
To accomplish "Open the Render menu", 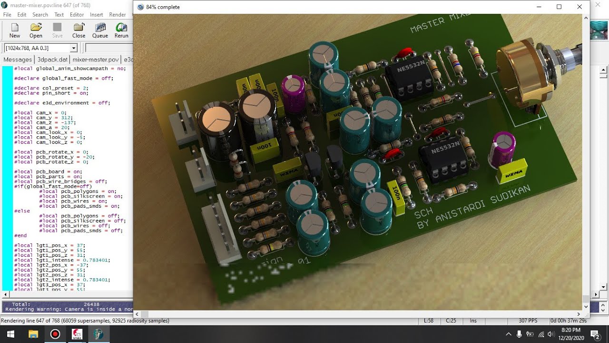I will click(x=118, y=15).
